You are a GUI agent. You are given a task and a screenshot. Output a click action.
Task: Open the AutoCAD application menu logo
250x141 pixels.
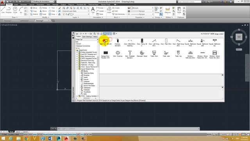2,2
